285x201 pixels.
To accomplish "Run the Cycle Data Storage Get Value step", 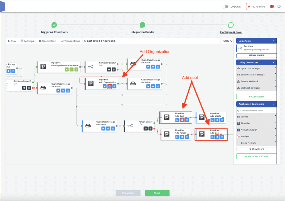I will [x=103, y=129].
